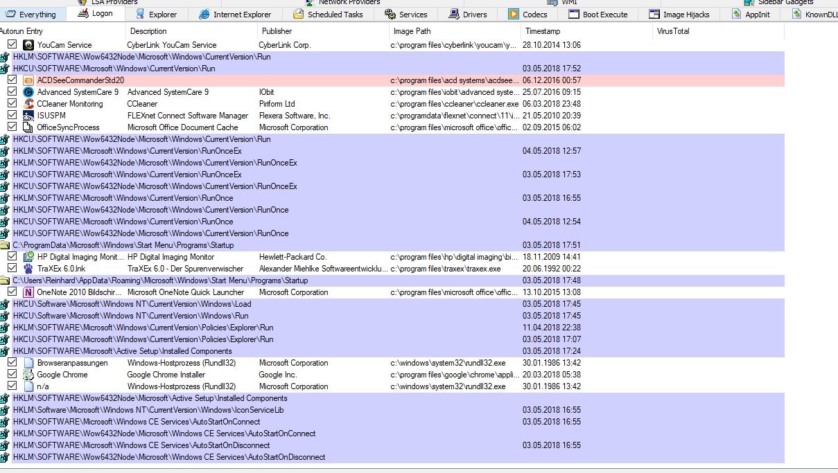
Task: Select the ACDSeeCommanderStd20 orange icon
Action: click(28, 80)
